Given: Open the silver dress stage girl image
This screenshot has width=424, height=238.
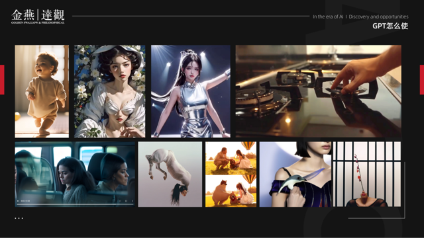Looking at the screenshot, I should (191, 91).
